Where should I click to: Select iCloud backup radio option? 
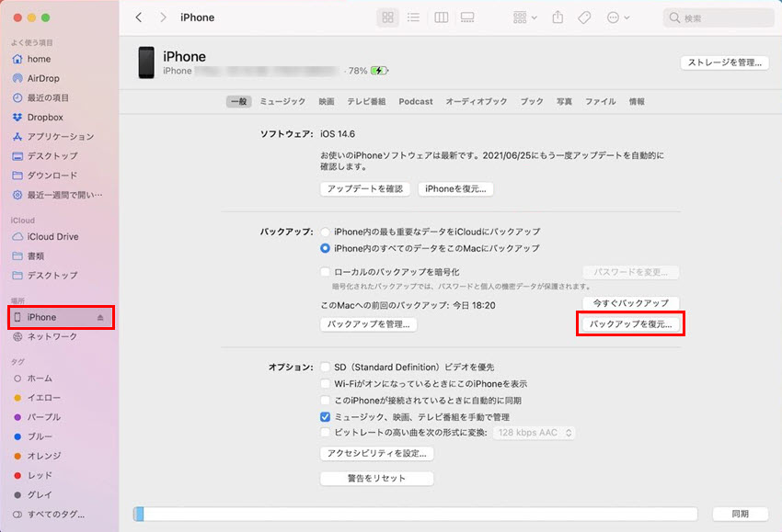tap(325, 232)
